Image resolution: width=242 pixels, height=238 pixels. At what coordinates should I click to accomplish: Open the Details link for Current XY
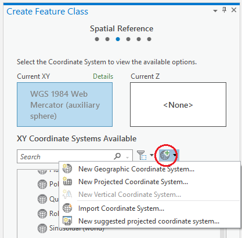point(103,76)
